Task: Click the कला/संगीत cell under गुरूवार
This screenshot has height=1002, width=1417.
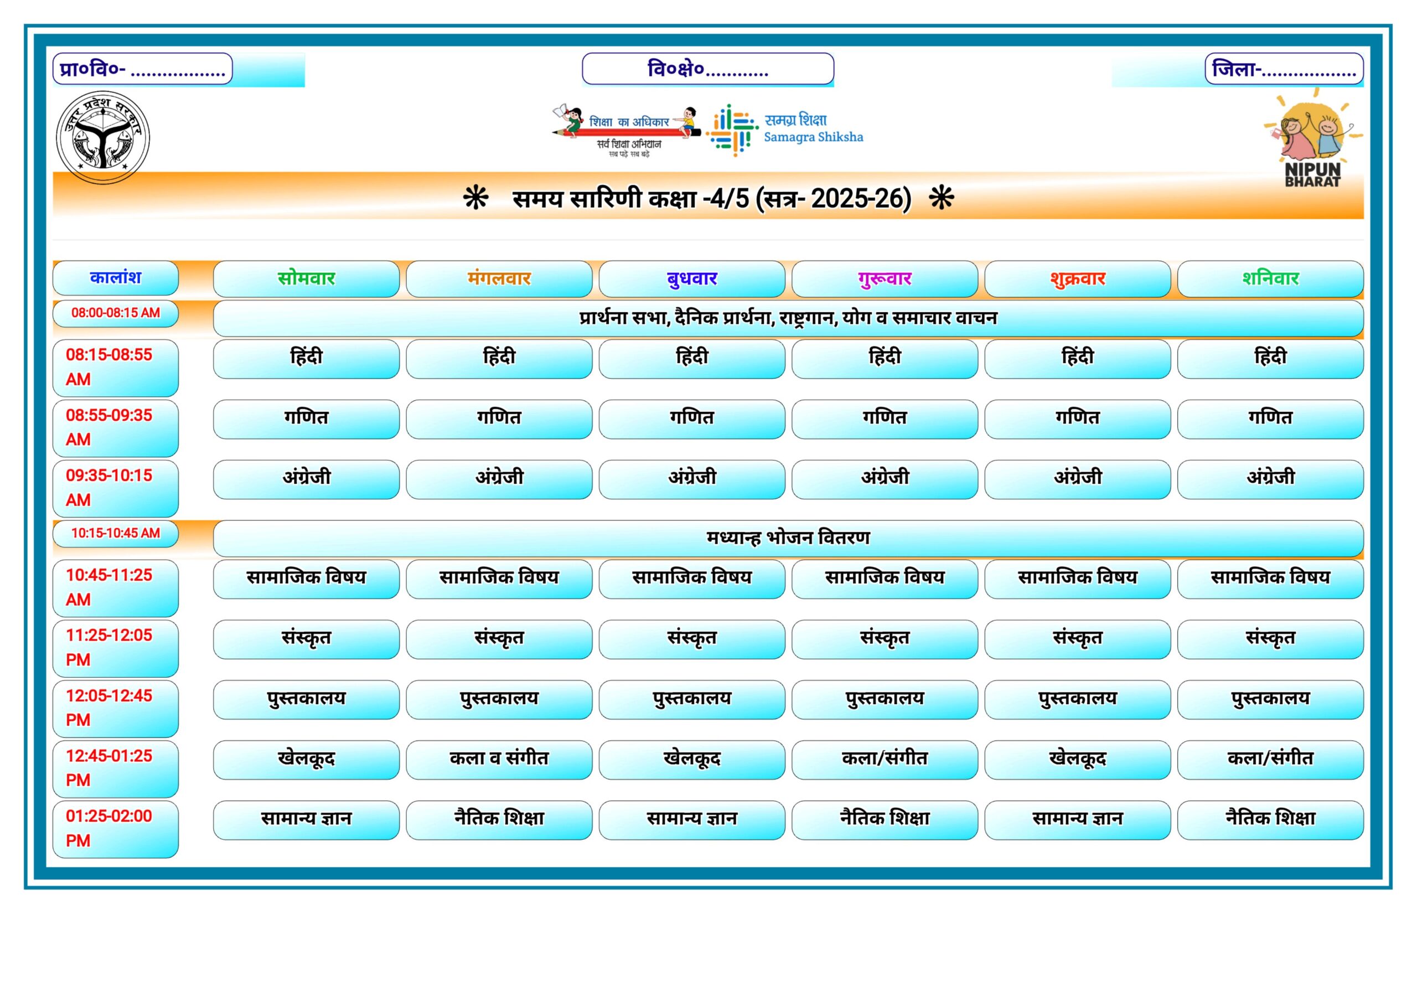Action: pyautogui.click(x=885, y=760)
